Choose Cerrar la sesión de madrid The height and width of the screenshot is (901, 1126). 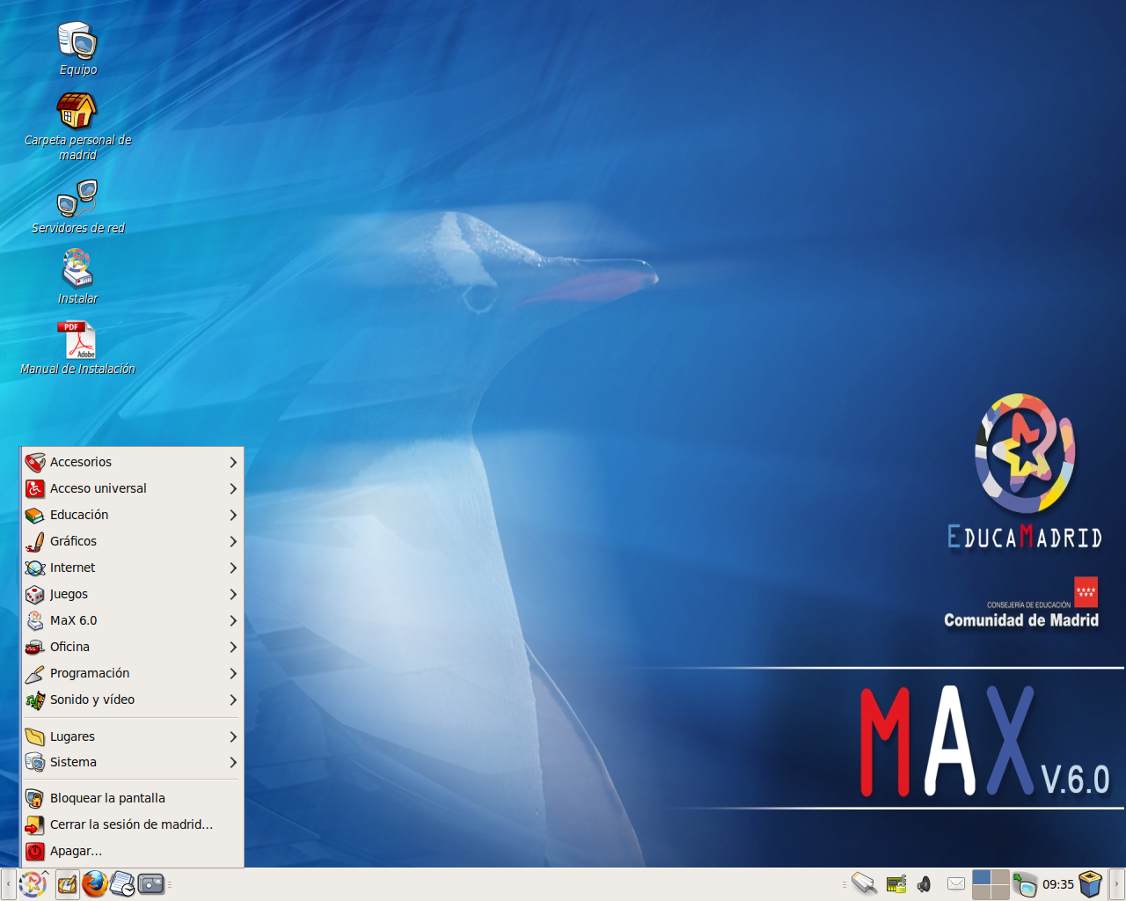coord(132,824)
